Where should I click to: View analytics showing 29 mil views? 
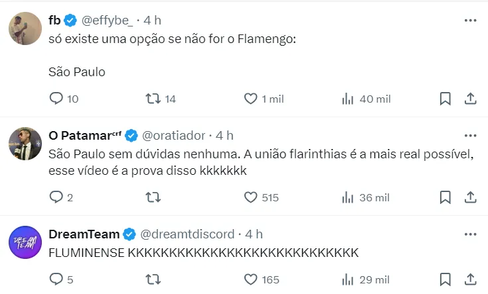click(x=347, y=279)
